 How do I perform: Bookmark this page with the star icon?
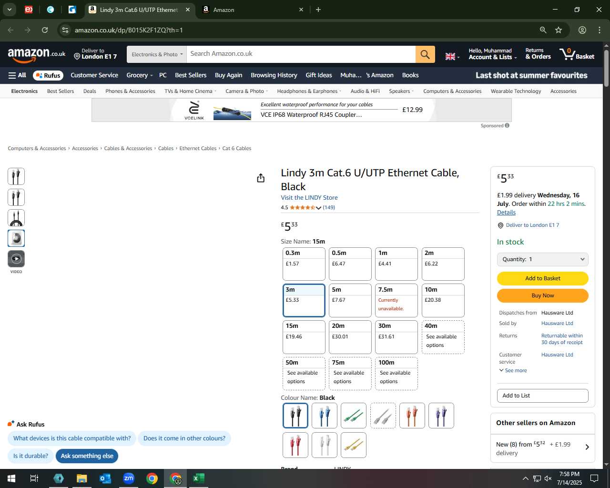[x=559, y=30]
